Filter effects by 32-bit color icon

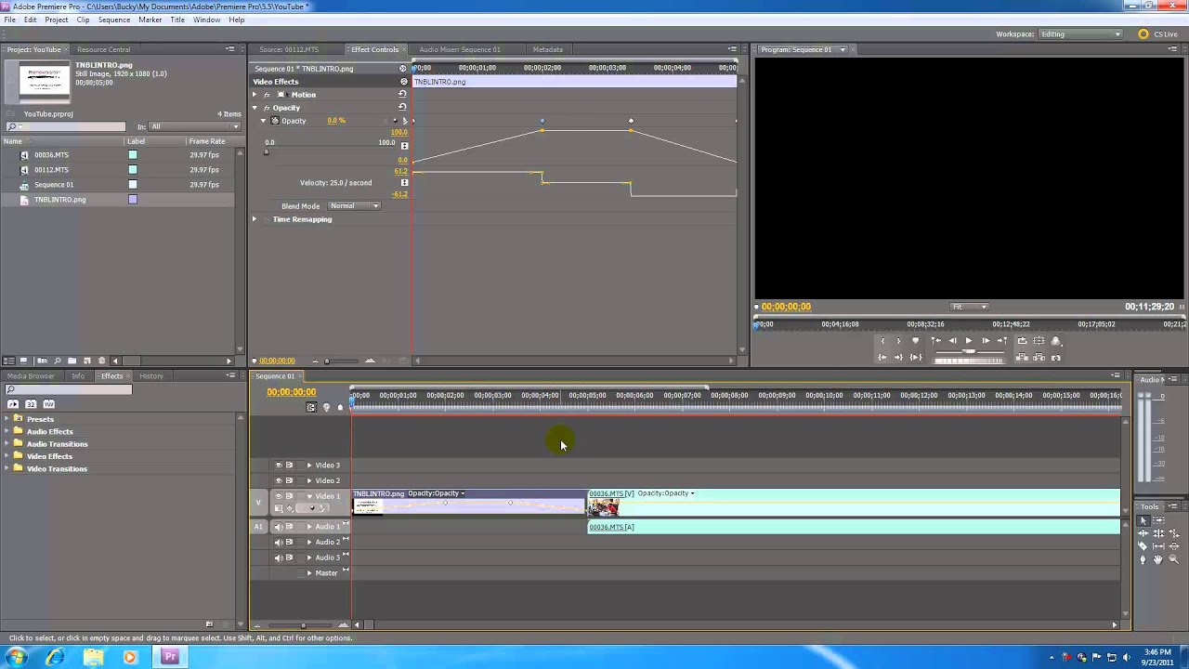pos(31,404)
